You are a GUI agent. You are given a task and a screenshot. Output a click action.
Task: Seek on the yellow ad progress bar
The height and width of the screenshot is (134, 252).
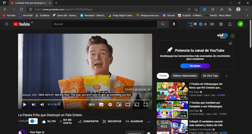[x=85, y=100]
